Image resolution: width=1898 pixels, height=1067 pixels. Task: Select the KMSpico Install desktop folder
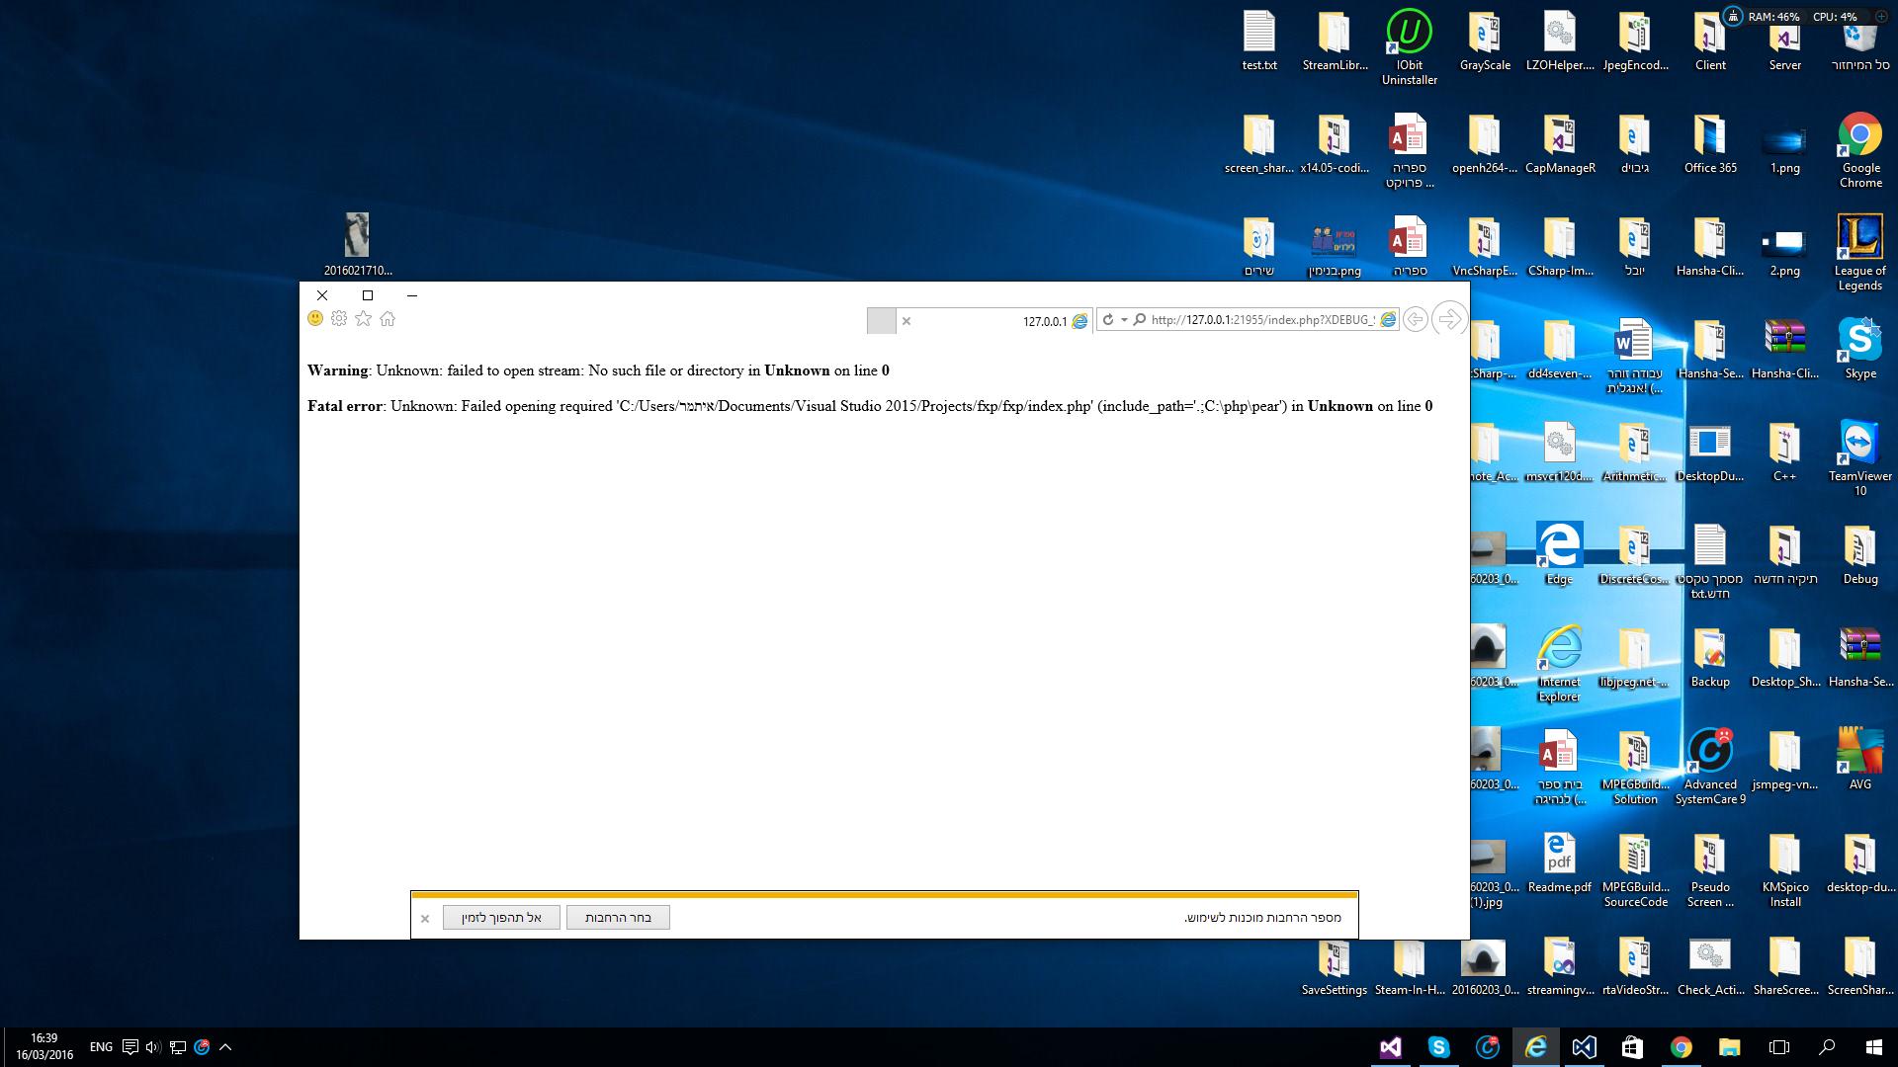pyautogui.click(x=1784, y=870)
